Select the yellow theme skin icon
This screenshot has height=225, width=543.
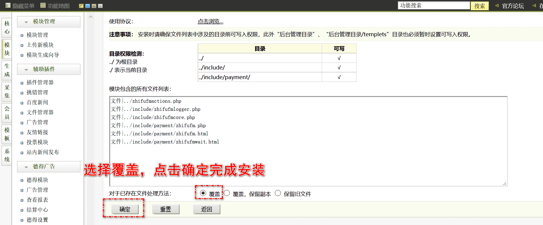tap(81, 6)
